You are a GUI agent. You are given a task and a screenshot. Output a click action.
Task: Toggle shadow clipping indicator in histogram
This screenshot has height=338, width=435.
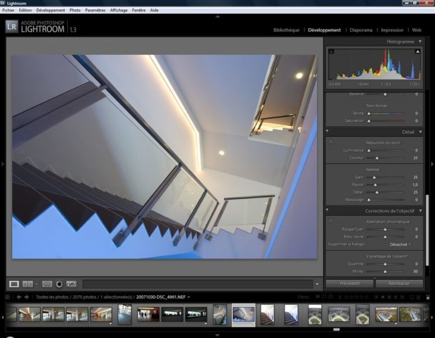click(x=331, y=52)
